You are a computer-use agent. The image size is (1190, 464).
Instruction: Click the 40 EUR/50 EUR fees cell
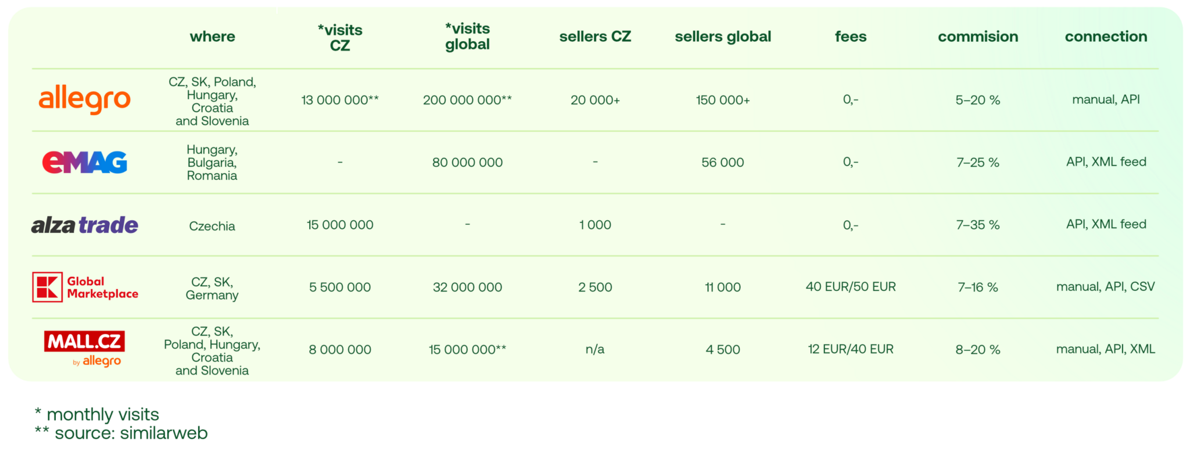tap(851, 287)
